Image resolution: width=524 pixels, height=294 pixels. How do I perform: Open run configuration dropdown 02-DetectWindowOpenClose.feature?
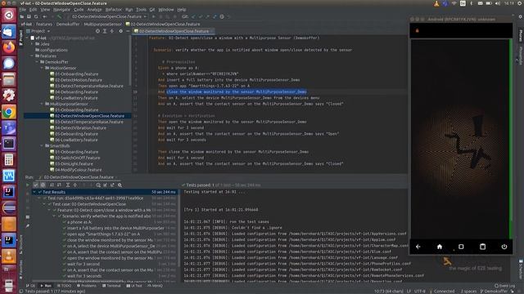[x=109, y=16]
